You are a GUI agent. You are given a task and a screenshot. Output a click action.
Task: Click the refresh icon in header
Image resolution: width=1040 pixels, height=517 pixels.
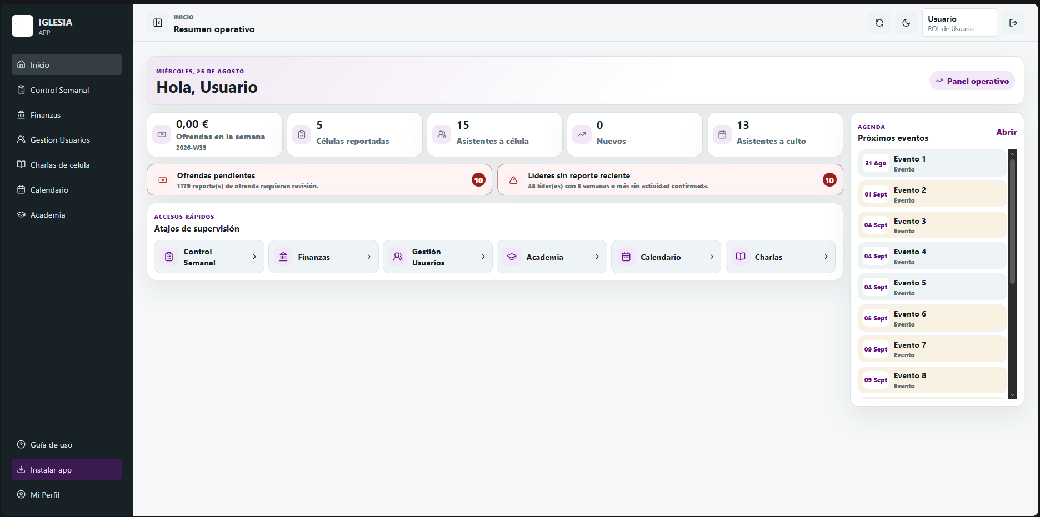click(879, 23)
